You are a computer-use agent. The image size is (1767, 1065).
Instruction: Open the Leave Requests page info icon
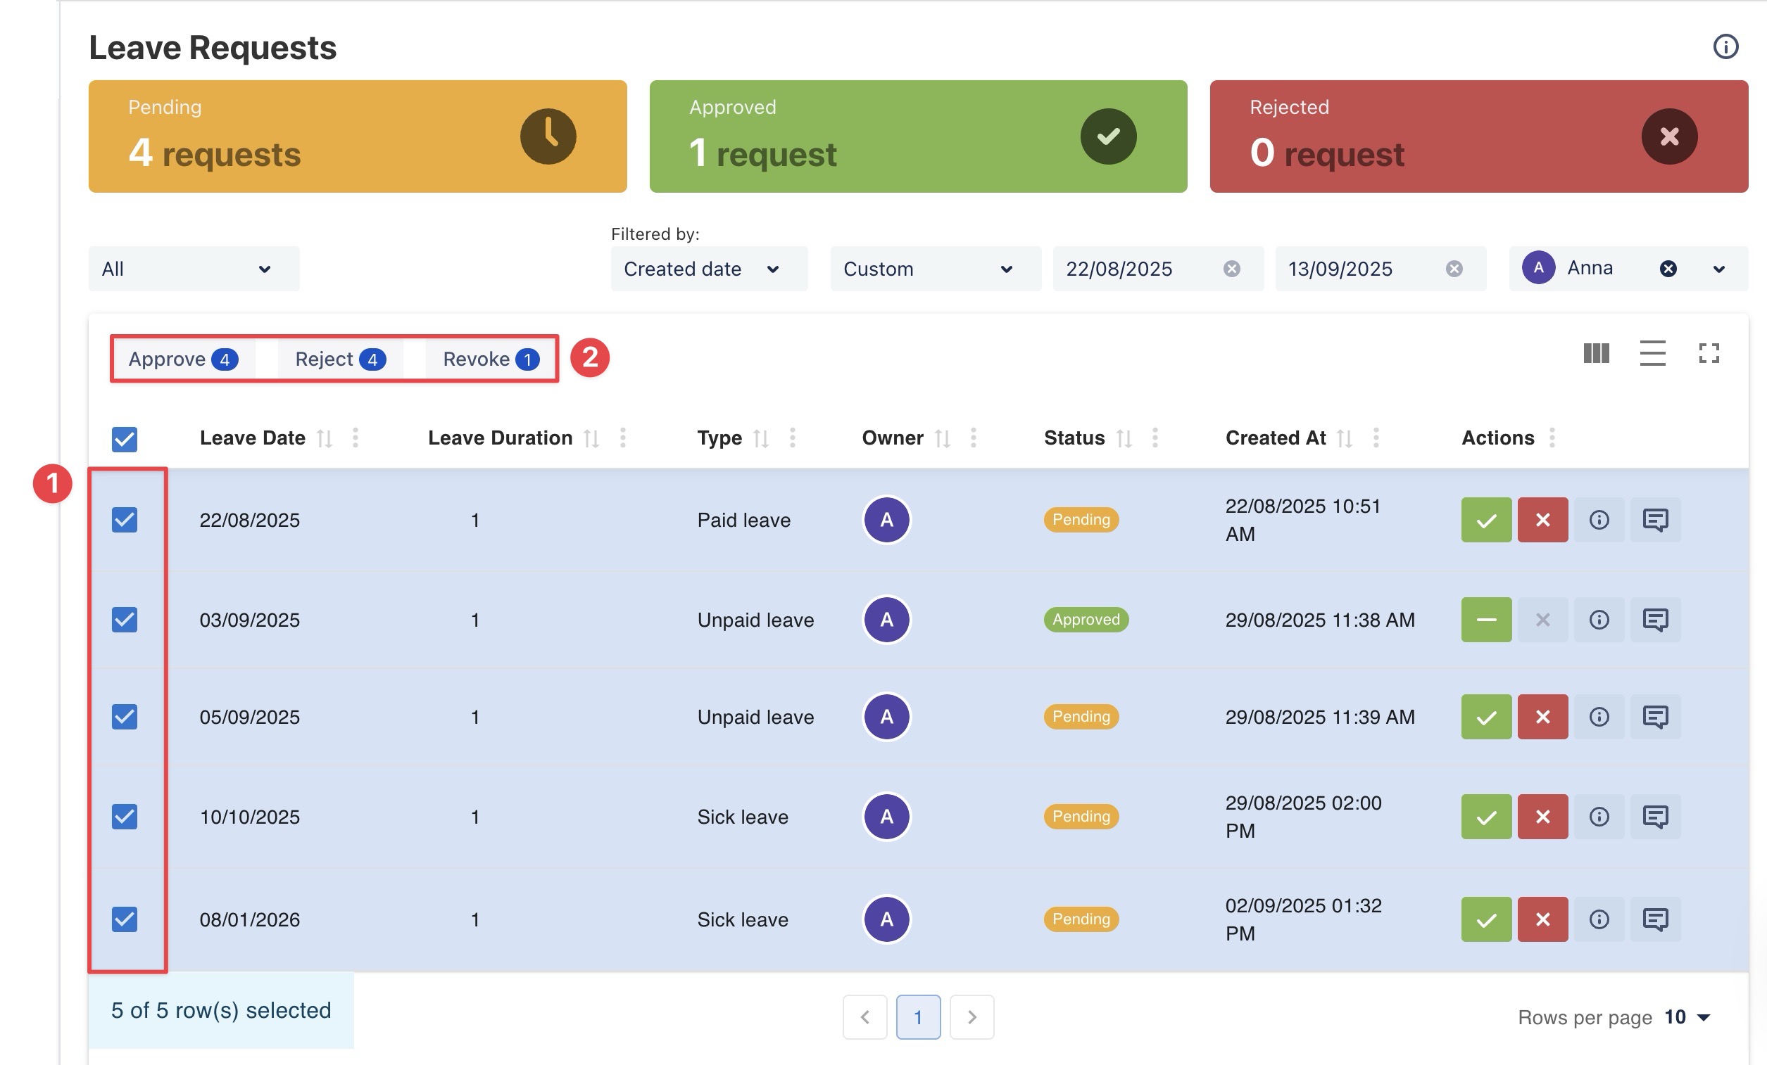click(1725, 46)
